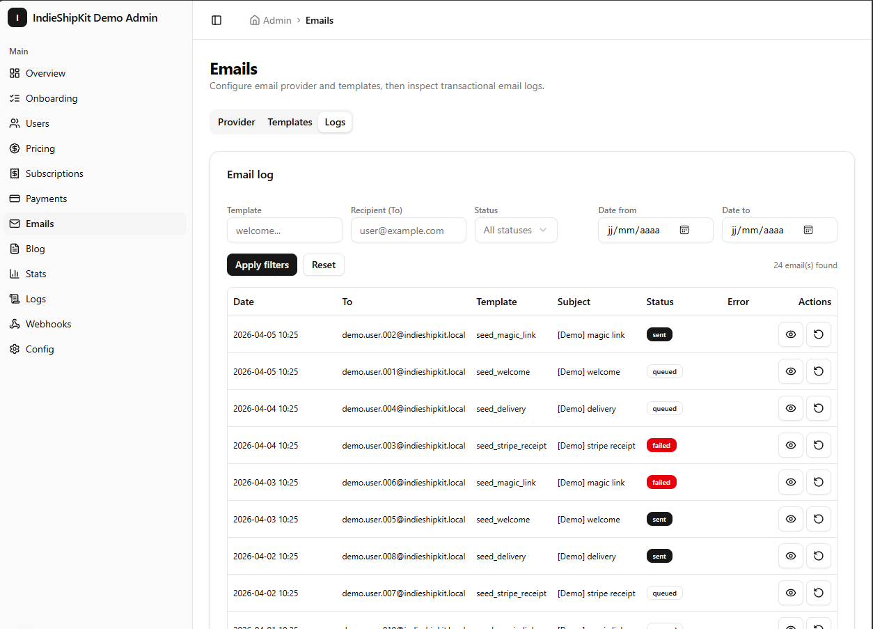View failed email to demo.user.006
This screenshot has height=629, width=873.
coord(791,482)
